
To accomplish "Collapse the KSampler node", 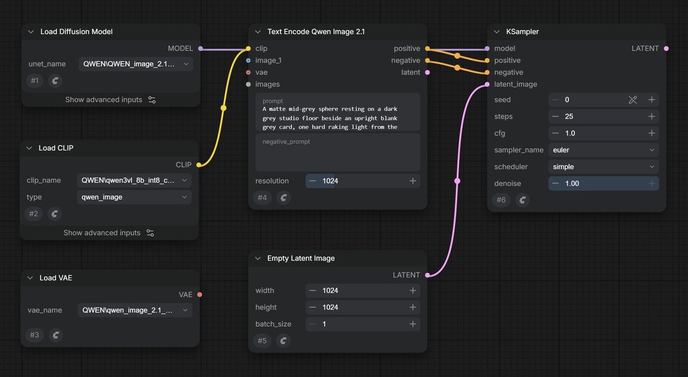I will [497, 32].
